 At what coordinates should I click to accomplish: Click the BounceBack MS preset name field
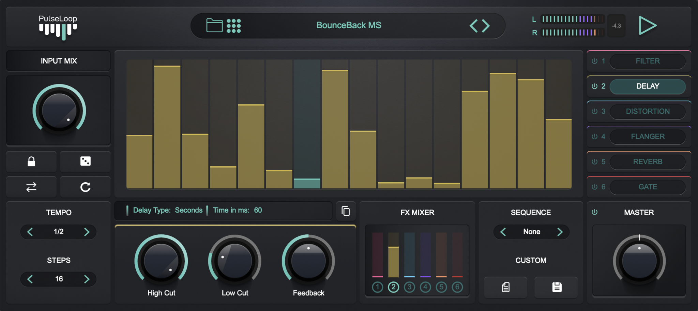click(349, 25)
